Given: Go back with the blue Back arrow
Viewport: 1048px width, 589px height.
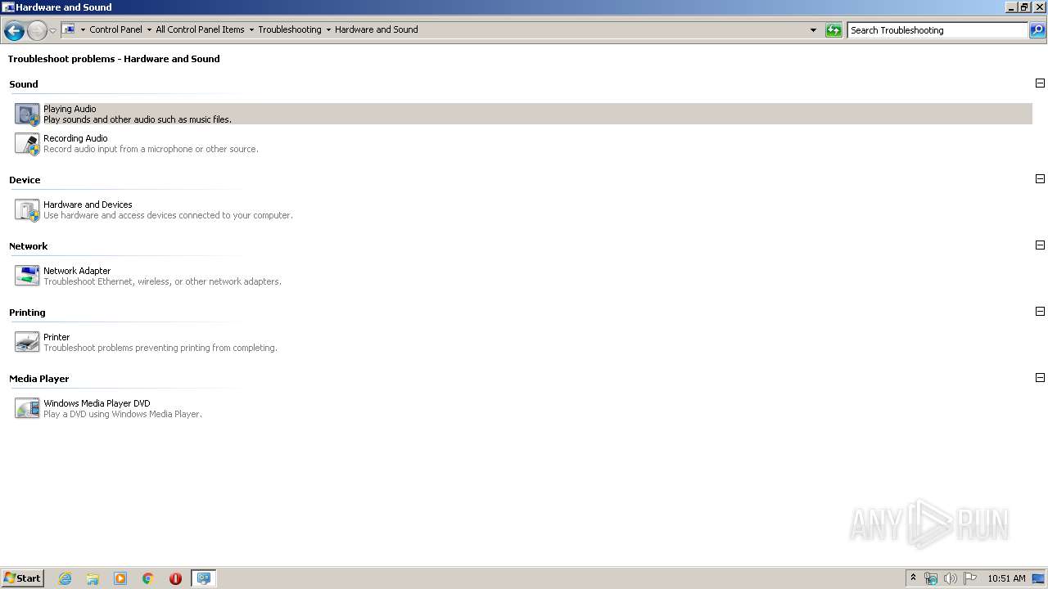Looking at the screenshot, I should click(14, 31).
